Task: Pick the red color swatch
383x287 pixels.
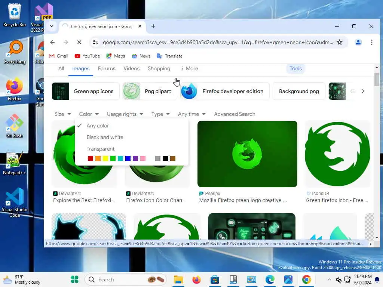Action: pyautogui.click(x=91, y=158)
